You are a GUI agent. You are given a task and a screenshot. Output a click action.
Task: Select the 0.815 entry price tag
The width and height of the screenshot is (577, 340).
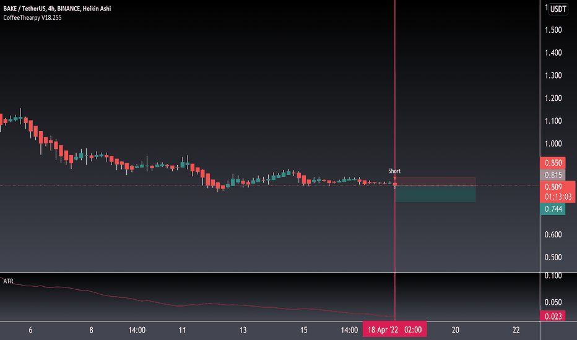[553, 175]
